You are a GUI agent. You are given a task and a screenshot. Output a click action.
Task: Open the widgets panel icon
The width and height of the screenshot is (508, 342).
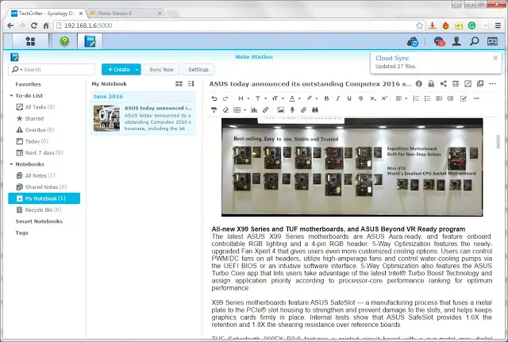[x=492, y=41]
